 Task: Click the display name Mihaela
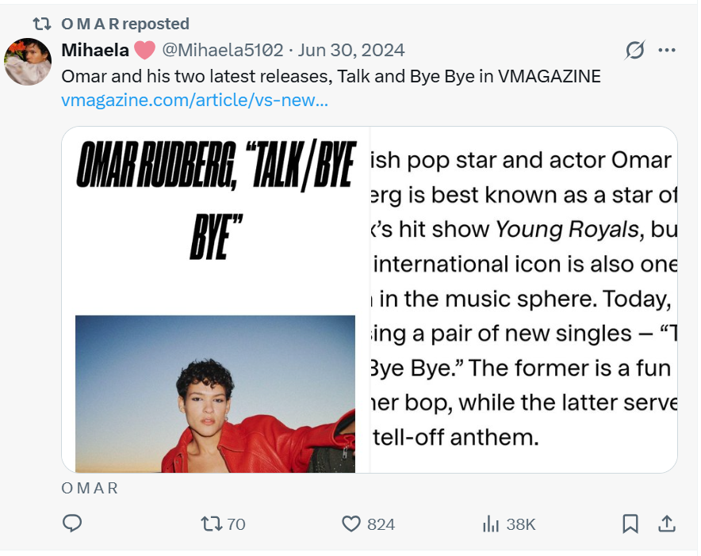[95, 50]
